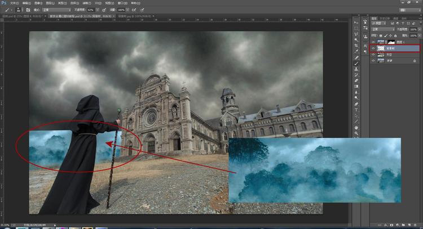Toggle pressure for opacity button
423x229 pixels.
[104, 10]
